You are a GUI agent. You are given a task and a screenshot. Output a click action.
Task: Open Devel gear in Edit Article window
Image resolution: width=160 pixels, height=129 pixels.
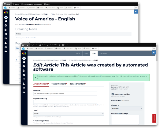tap(65, 45)
